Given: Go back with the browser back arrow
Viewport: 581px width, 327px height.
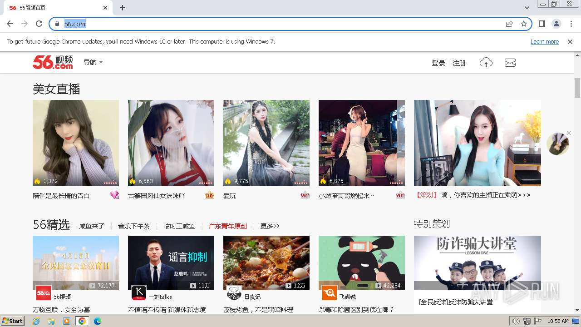Looking at the screenshot, I should point(10,24).
